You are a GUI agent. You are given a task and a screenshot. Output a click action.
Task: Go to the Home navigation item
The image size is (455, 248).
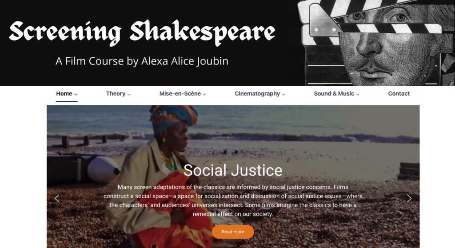(64, 93)
